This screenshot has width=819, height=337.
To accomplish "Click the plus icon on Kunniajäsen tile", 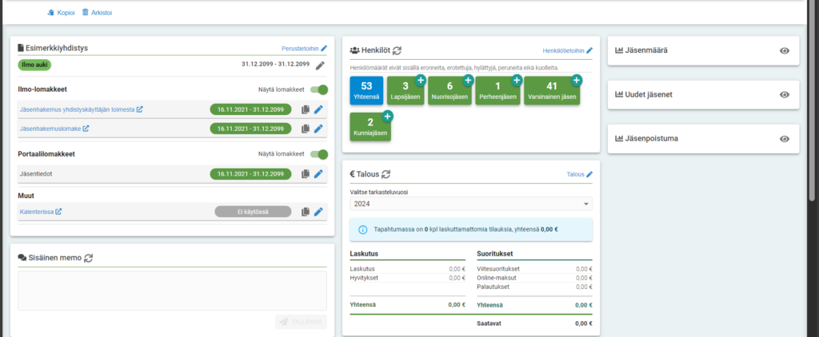I will (x=387, y=117).
